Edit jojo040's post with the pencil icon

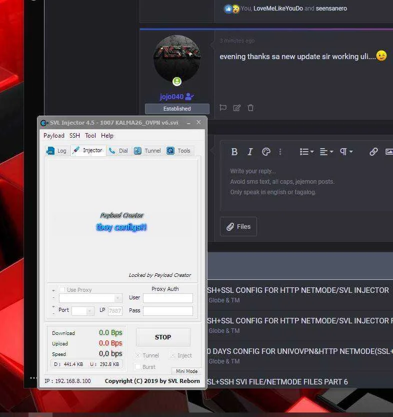tap(236, 108)
